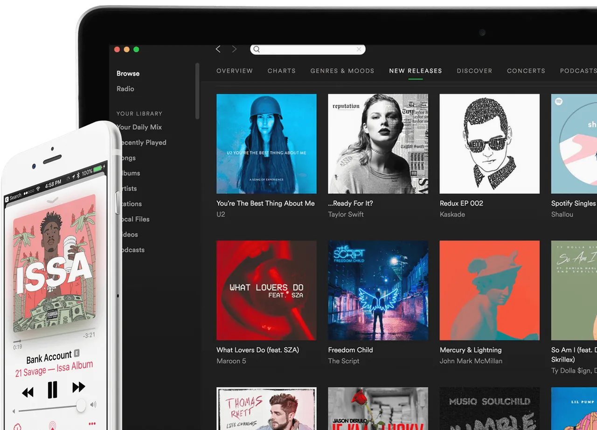
Task: Click the '...Ready For It?' title
Action: pos(350,203)
